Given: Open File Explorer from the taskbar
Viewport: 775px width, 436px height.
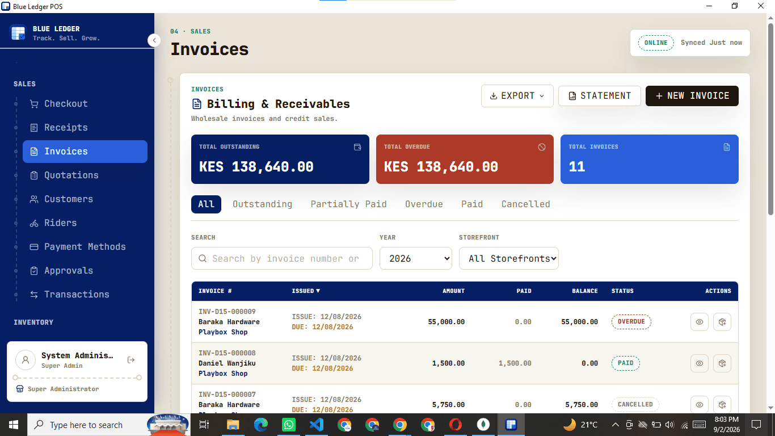Looking at the screenshot, I should coord(233,425).
